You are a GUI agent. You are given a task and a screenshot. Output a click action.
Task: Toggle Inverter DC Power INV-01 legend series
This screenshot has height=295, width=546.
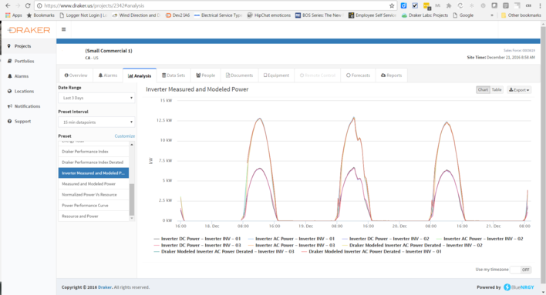coord(197,239)
